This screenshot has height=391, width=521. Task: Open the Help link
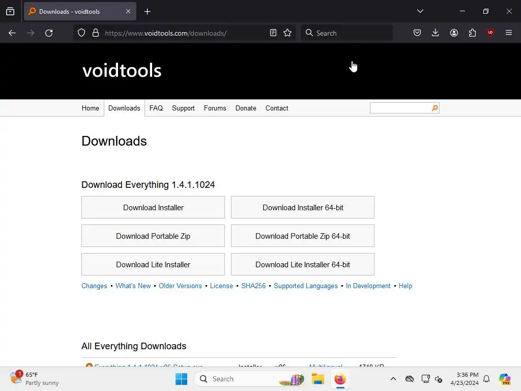[406, 286]
